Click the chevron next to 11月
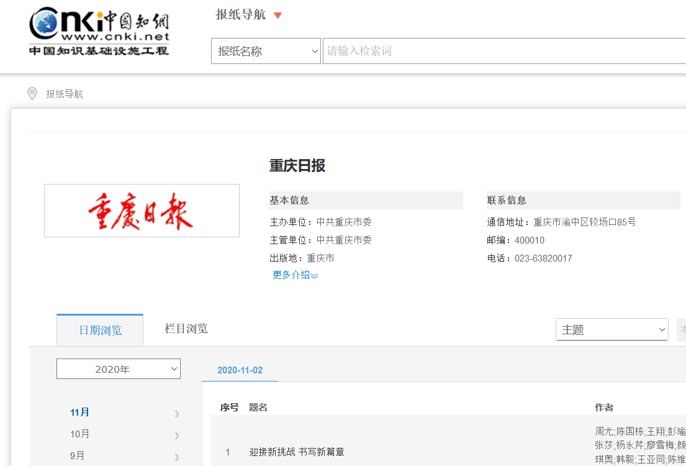 coord(177,413)
